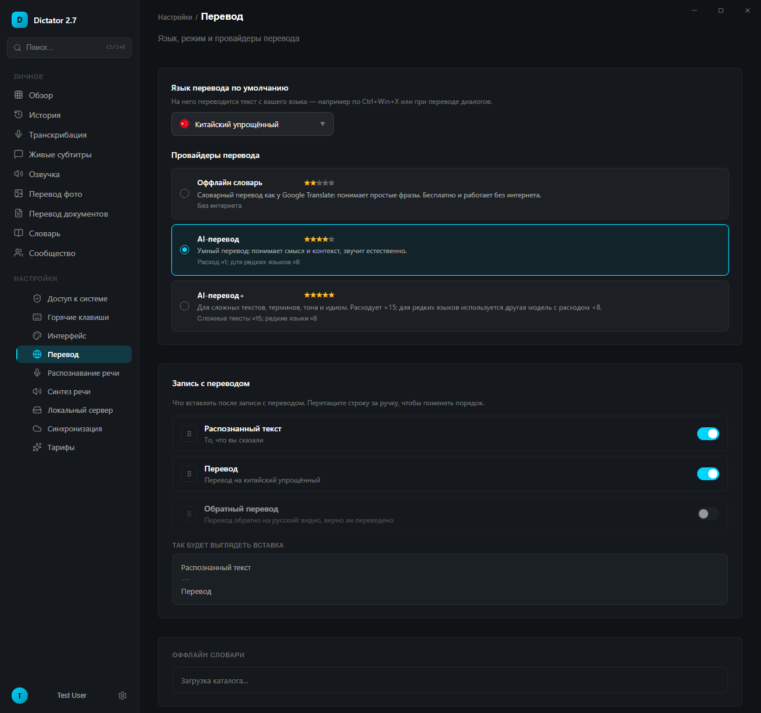Click the System access shield icon
The width and height of the screenshot is (761, 713).
point(37,298)
